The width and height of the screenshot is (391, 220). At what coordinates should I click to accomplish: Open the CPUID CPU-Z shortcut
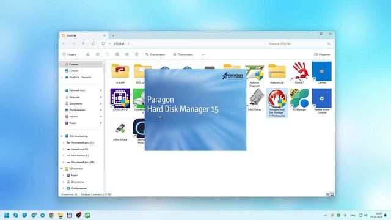[x=120, y=100]
